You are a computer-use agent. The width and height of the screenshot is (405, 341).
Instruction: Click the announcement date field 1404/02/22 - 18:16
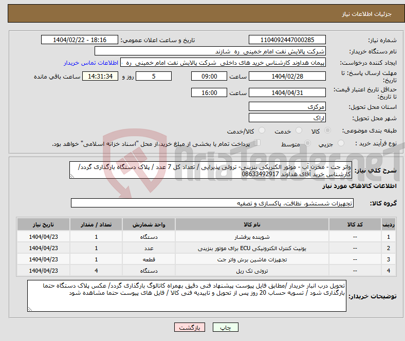[80, 40]
